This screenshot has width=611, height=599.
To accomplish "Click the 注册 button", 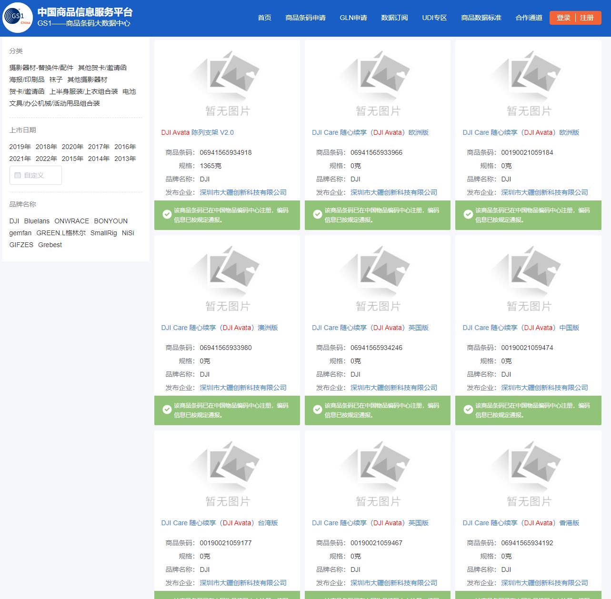I will pos(587,18).
